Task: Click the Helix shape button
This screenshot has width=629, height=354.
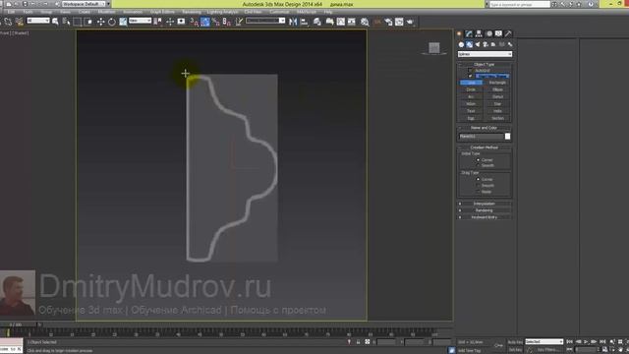Action: (x=498, y=111)
